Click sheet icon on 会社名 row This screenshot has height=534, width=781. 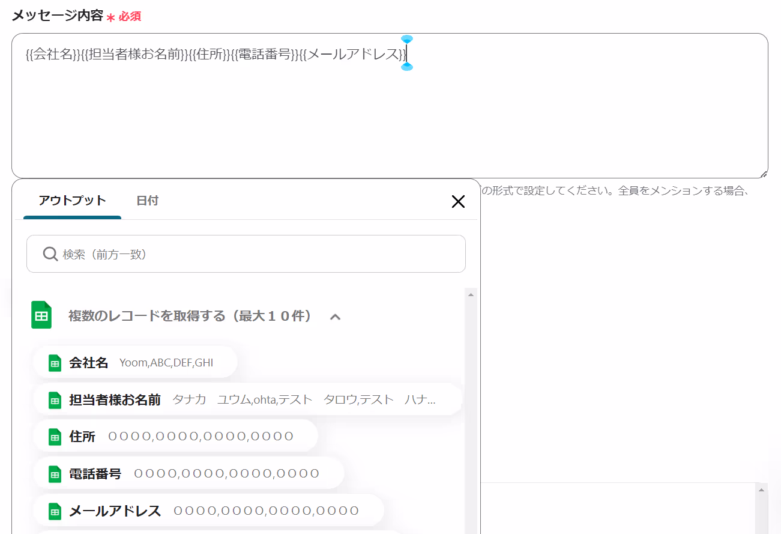click(x=55, y=363)
